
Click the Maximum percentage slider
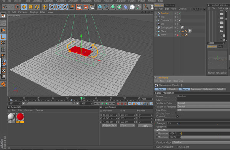point(205,134)
